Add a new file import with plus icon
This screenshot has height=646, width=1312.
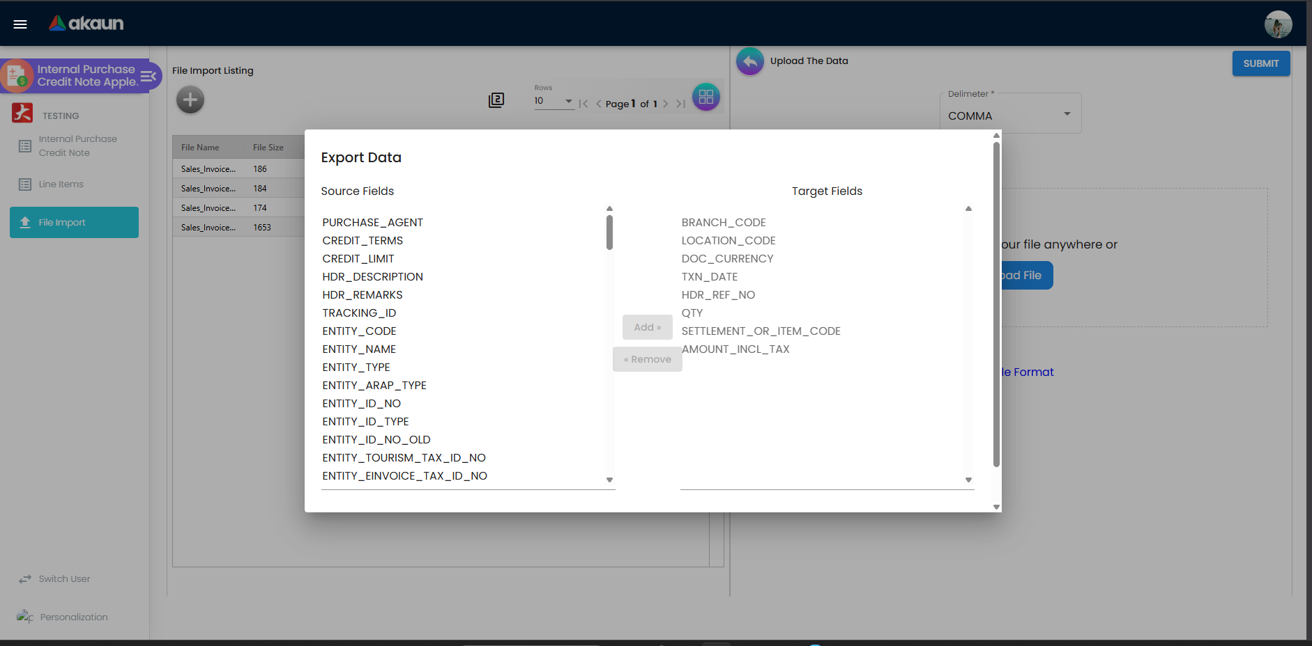pyautogui.click(x=190, y=100)
